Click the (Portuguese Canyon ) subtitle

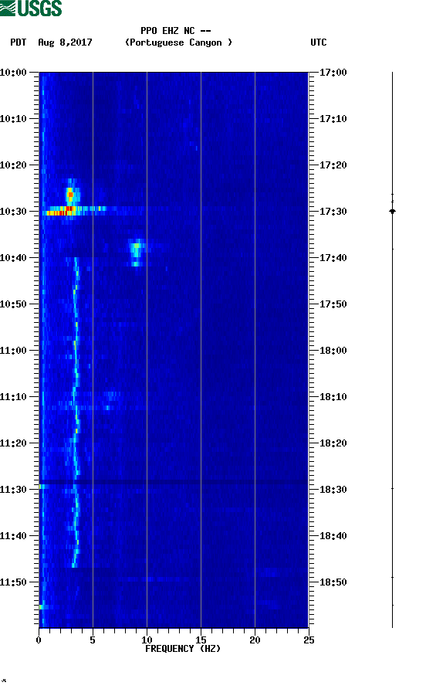pyautogui.click(x=178, y=42)
